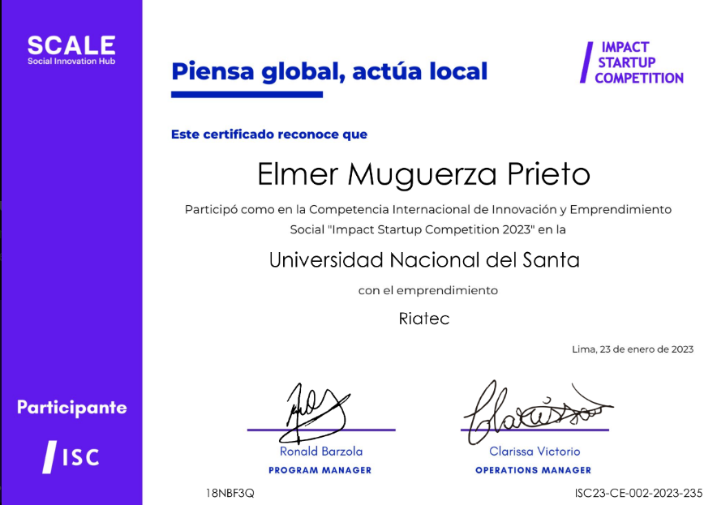This screenshot has width=717, height=505.
Task: Click the ISC logo in the sidebar
Action: pyautogui.click(x=71, y=456)
